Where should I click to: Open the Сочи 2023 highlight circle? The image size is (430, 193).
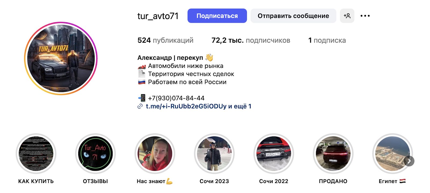tap(214, 154)
